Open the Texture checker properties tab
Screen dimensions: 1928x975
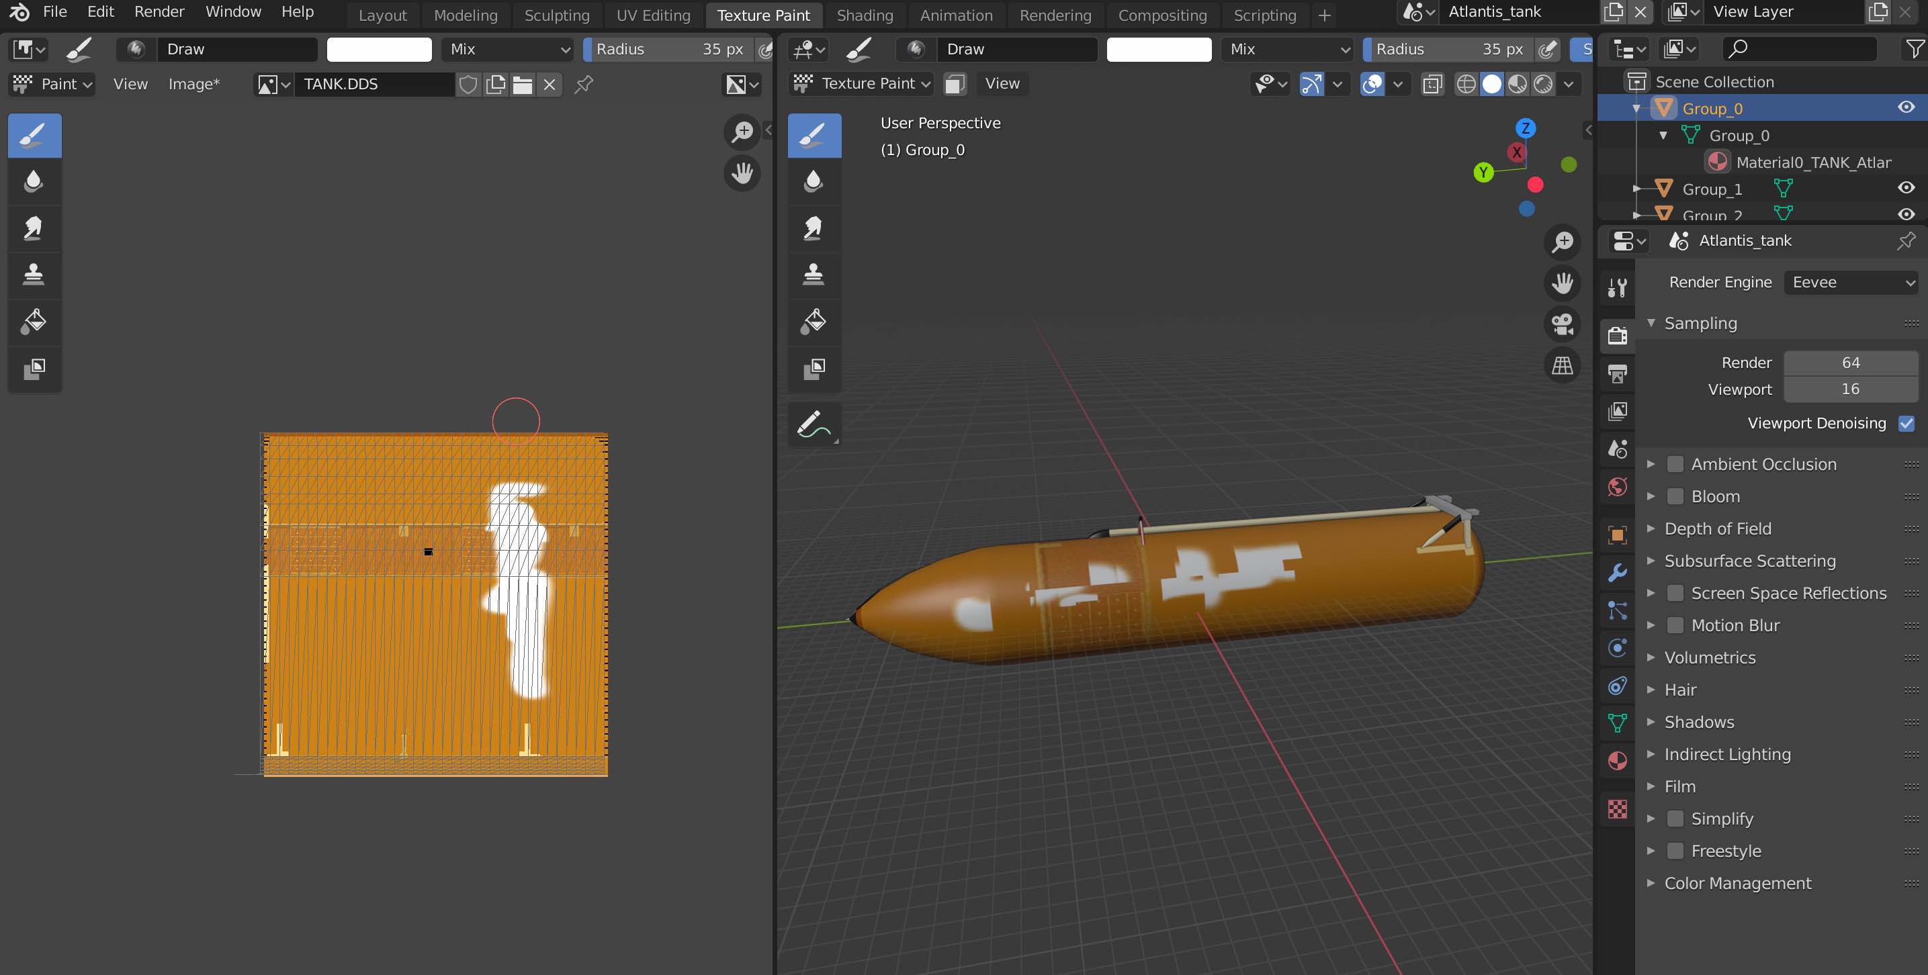tap(1617, 809)
